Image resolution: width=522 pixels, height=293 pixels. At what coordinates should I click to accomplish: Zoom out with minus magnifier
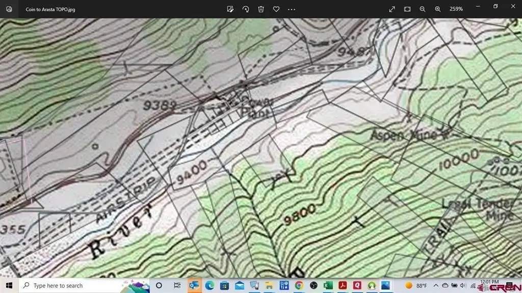tap(423, 9)
